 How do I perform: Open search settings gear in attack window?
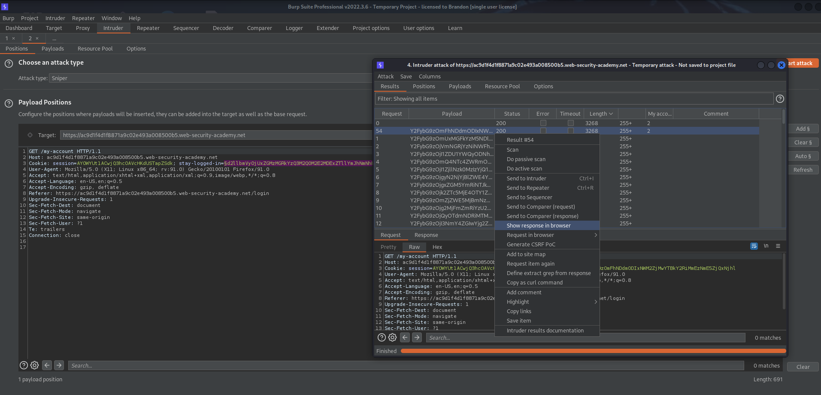click(x=392, y=337)
